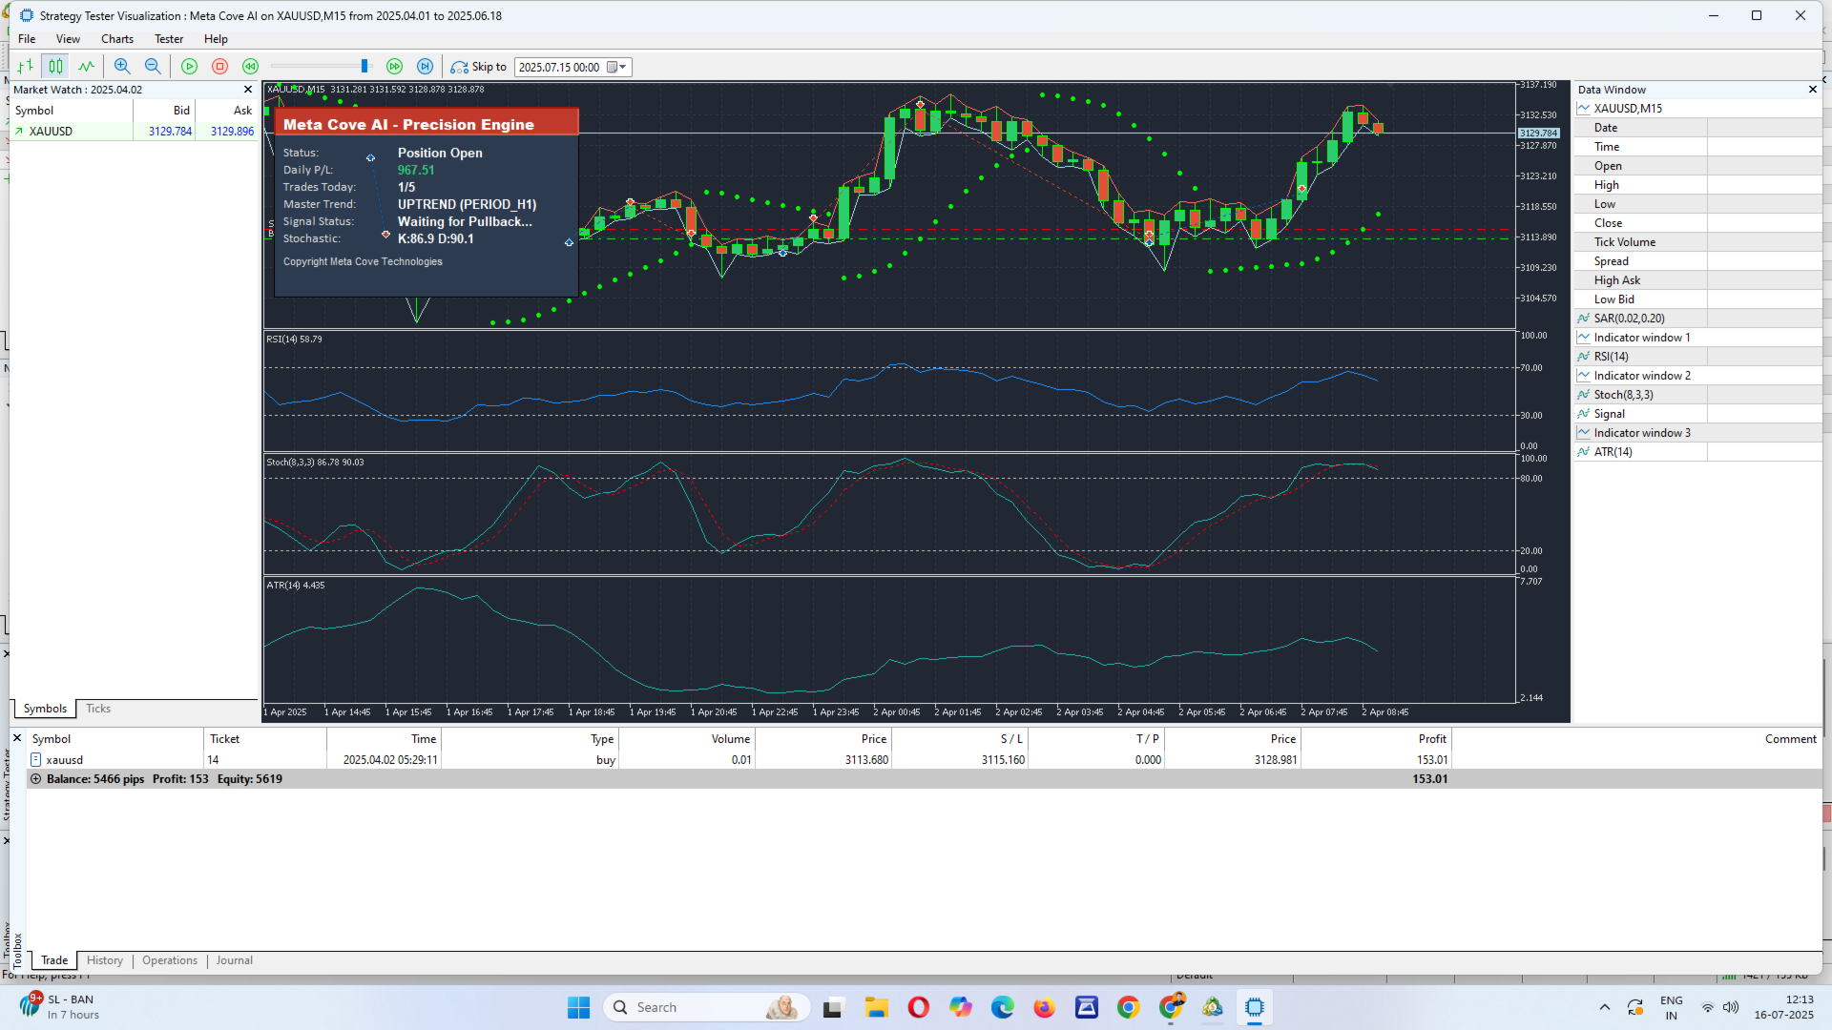Screen dimensions: 1832x1030
Task: Open the Wi-Fi network tray icon
Action: (x=1707, y=1007)
